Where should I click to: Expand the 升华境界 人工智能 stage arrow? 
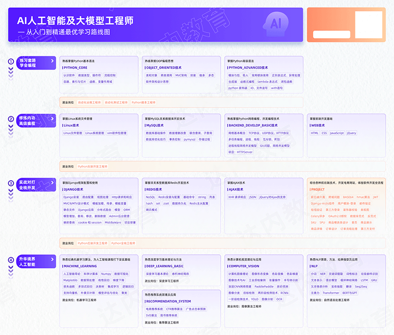click(x=52, y=260)
